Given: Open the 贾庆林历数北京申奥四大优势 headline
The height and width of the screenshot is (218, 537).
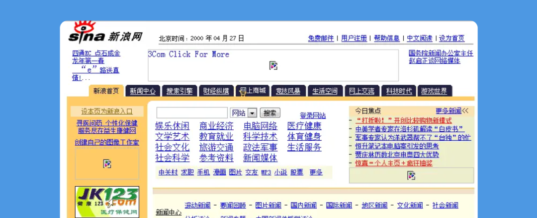Looking at the screenshot, I should coord(397,155).
